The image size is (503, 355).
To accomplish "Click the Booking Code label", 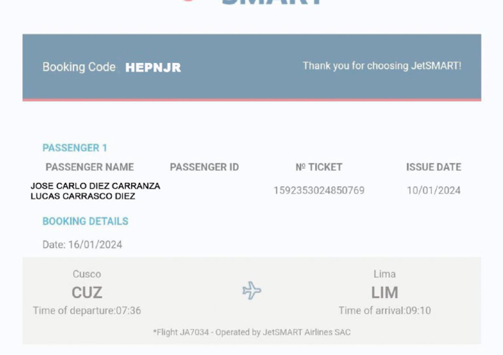I will (x=79, y=67).
